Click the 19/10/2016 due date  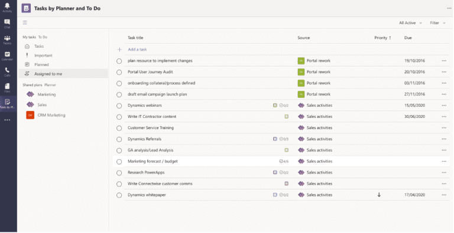point(414,61)
